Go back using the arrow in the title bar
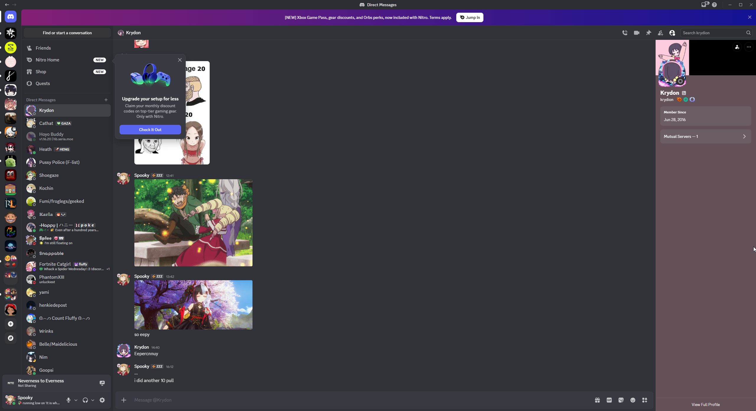The width and height of the screenshot is (756, 411). (7, 5)
